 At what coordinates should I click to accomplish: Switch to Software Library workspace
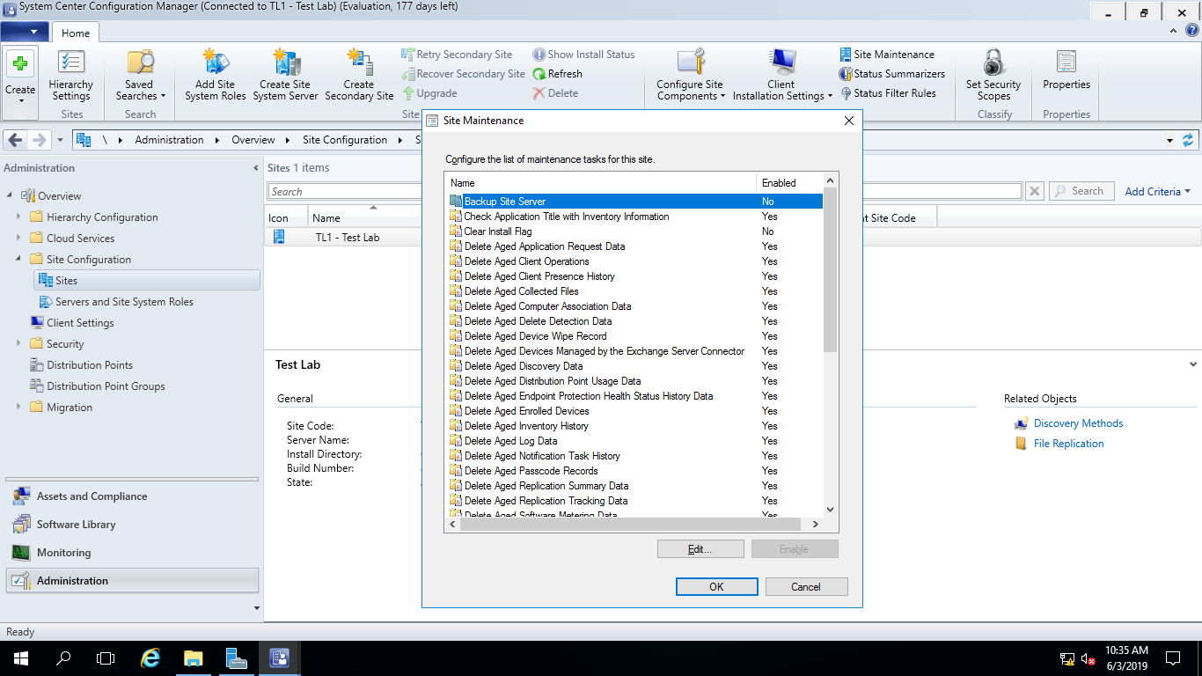click(132, 525)
